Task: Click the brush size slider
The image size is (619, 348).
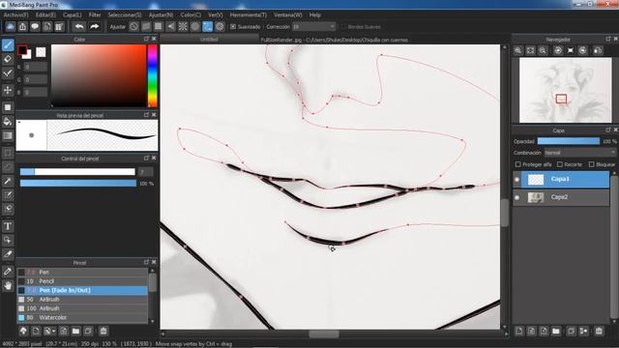Action: (x=77, y=172)
